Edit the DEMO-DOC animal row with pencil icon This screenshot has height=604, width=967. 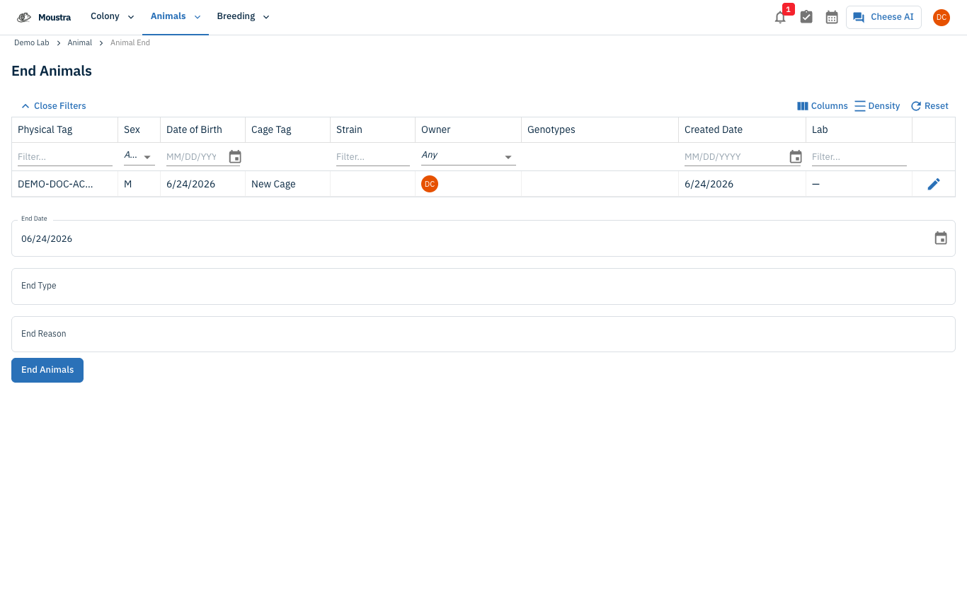pos(934,184)
